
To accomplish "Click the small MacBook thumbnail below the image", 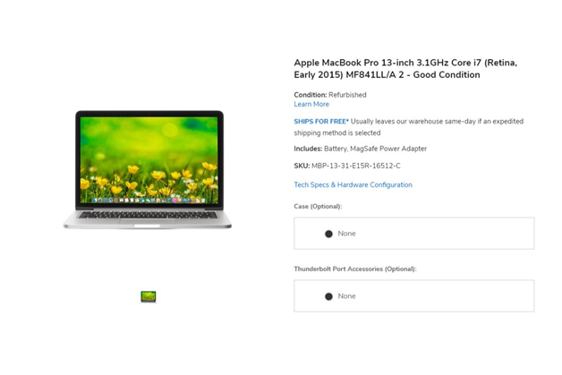I will [148, 296].
